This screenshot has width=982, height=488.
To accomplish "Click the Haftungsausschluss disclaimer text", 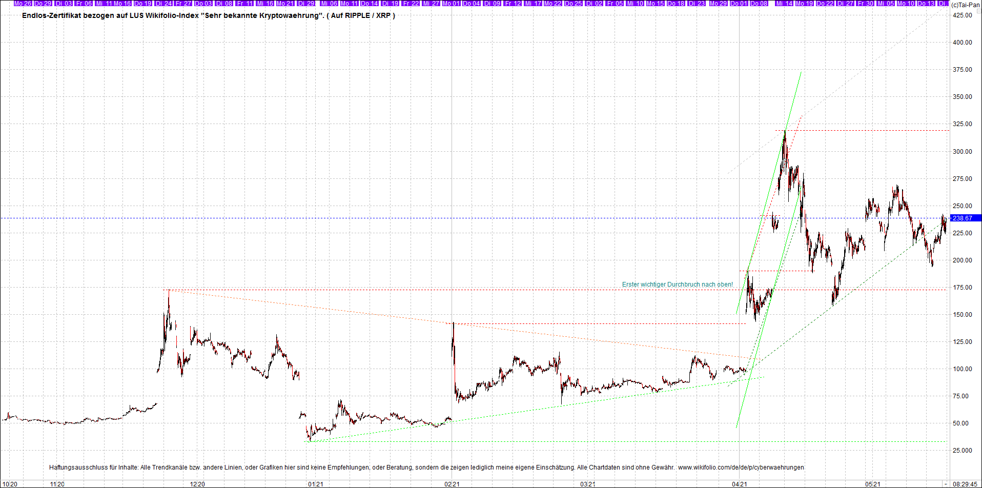I will click(362, 467).
